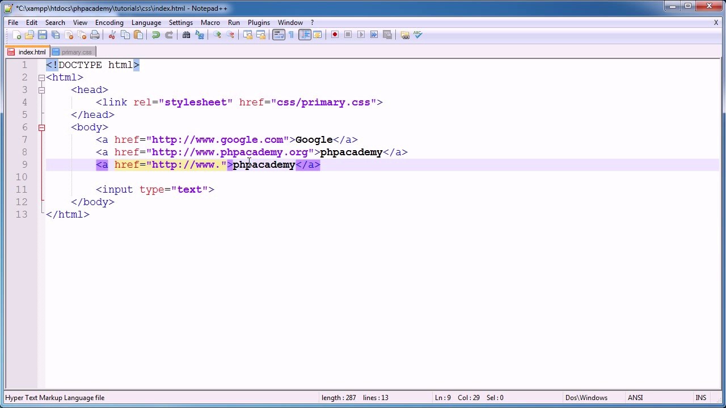Screen dimensions: 726x408
Task: Open the View menu
Action: pos(80,23)
